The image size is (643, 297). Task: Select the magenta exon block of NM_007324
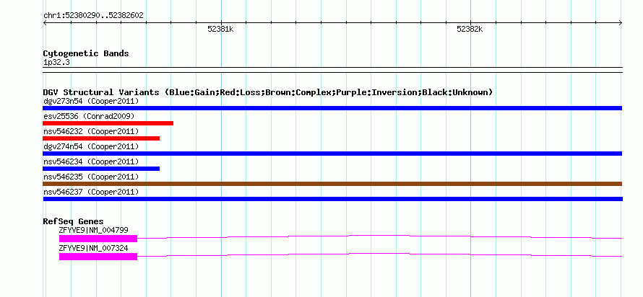(98, 257)
